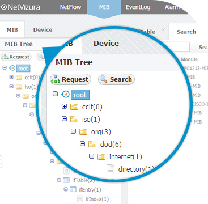This screenshot has width=208, height=204.
Task: Click the ifTable(2) table icon
Action: click(x=66, y=180)
